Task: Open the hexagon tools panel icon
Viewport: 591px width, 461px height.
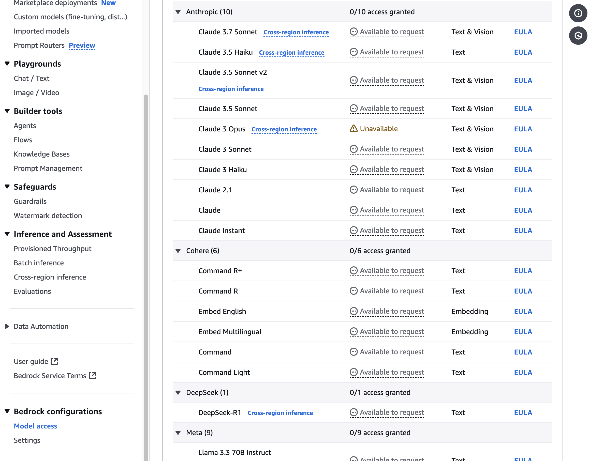Action: 578,36
